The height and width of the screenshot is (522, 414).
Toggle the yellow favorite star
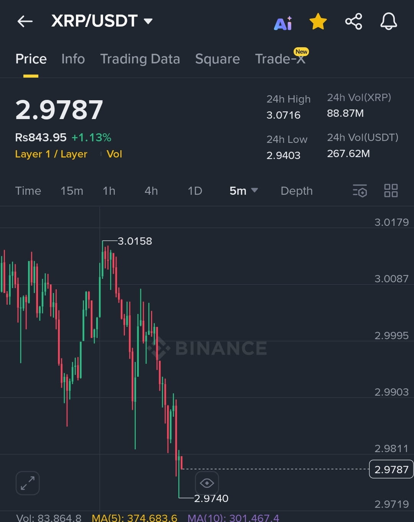[x=318, y=21]
